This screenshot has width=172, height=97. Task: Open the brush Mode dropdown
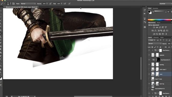coord(28,4)
